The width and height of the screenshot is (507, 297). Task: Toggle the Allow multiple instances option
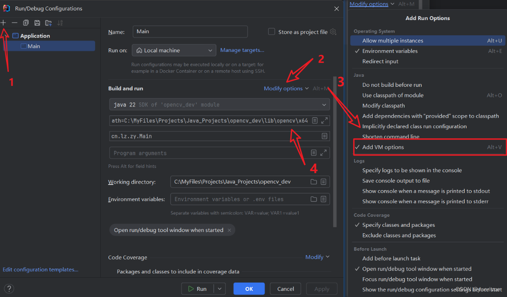(392, 40)
